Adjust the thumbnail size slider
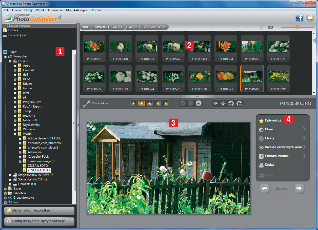 (297, 27)
